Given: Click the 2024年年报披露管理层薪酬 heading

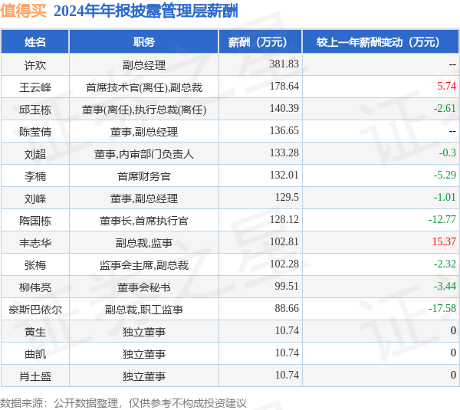Looking at the screenshot, I should click(146, 11).
